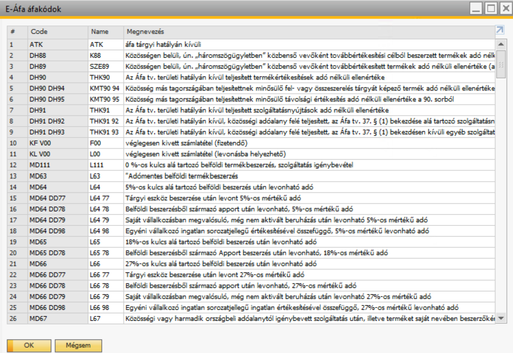
Task: Click the KF V00 code cell
Action: tap(58, 143)
